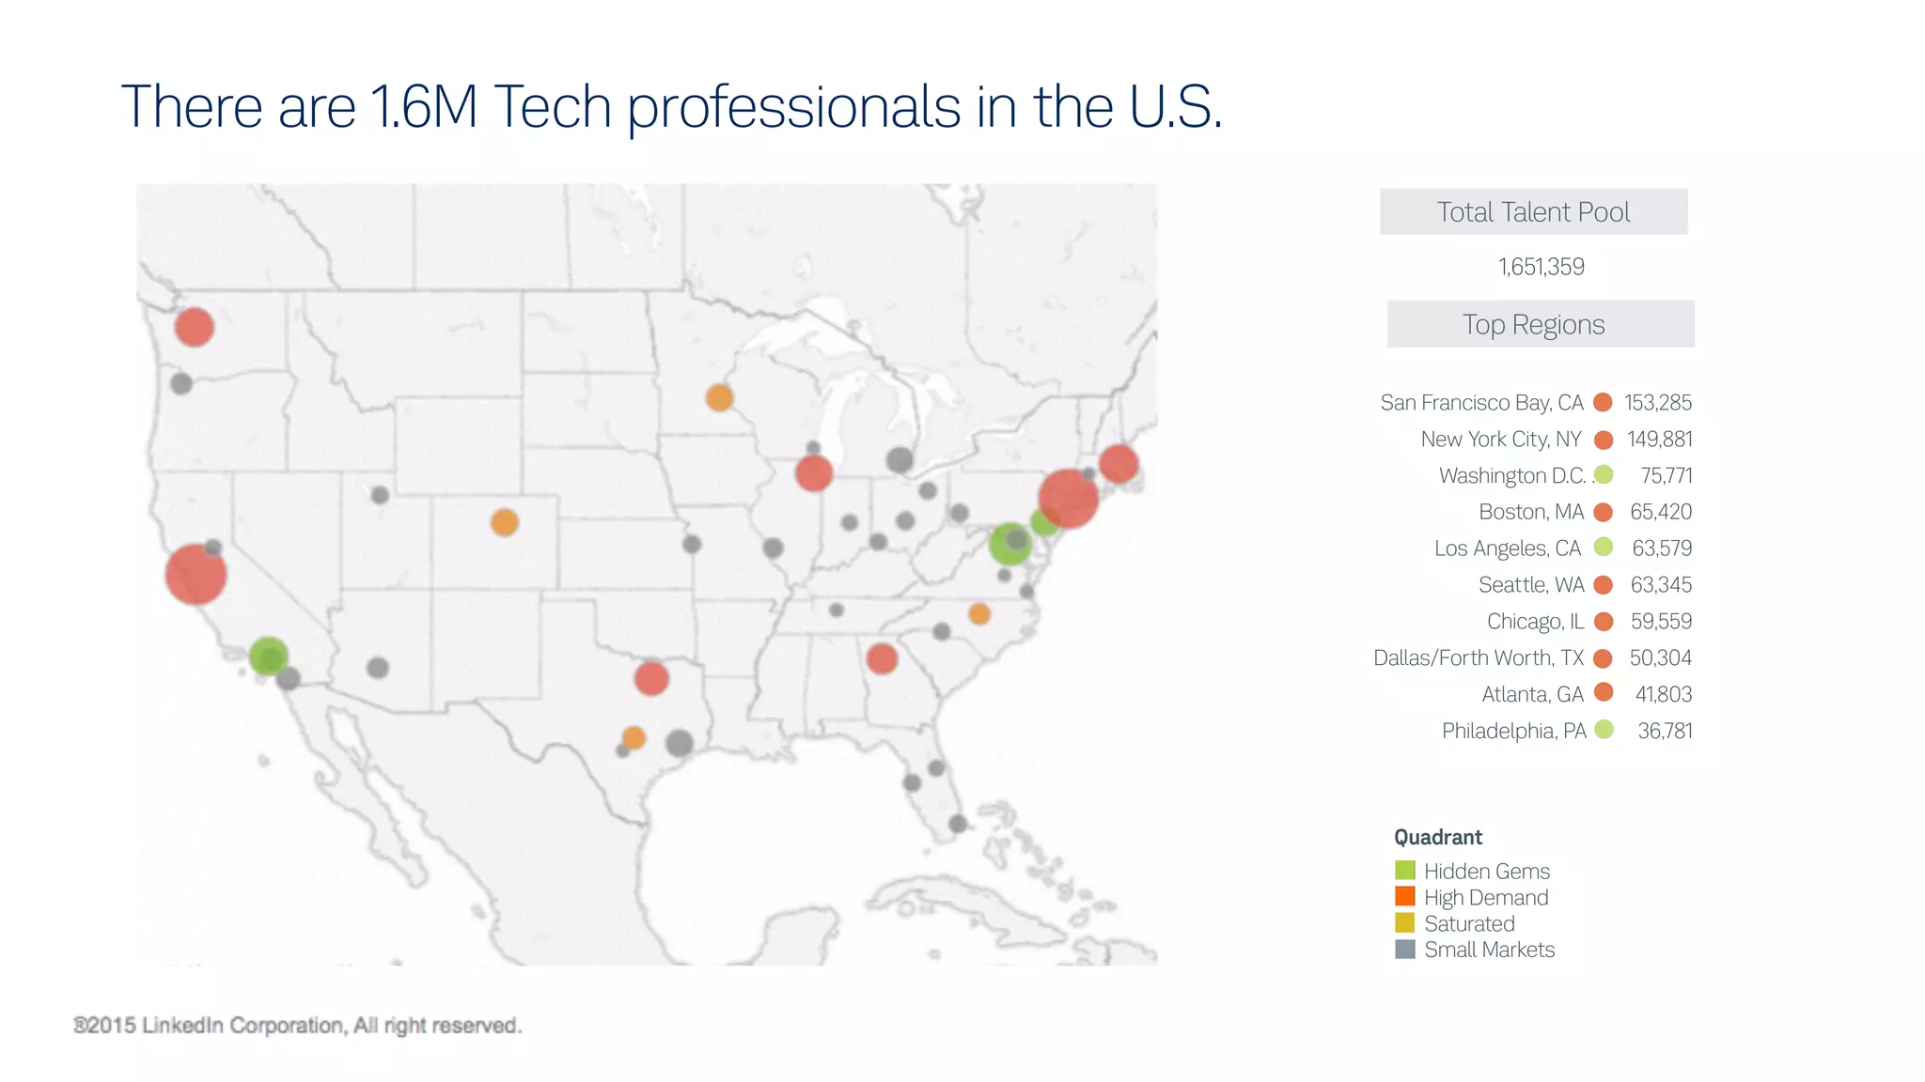1925x1082 pixels.
Task: Click the red dot beside Atlanta, GA
Action: click(1604, 692)
